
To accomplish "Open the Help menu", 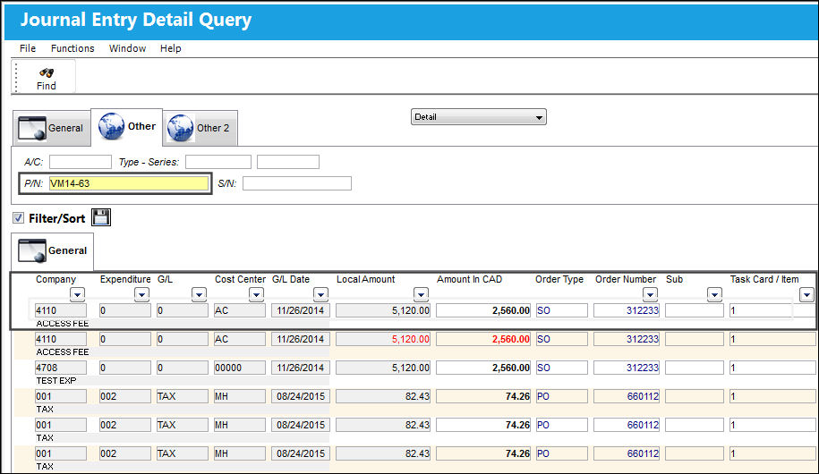I will pyautogui.click(x=170, y=48).
